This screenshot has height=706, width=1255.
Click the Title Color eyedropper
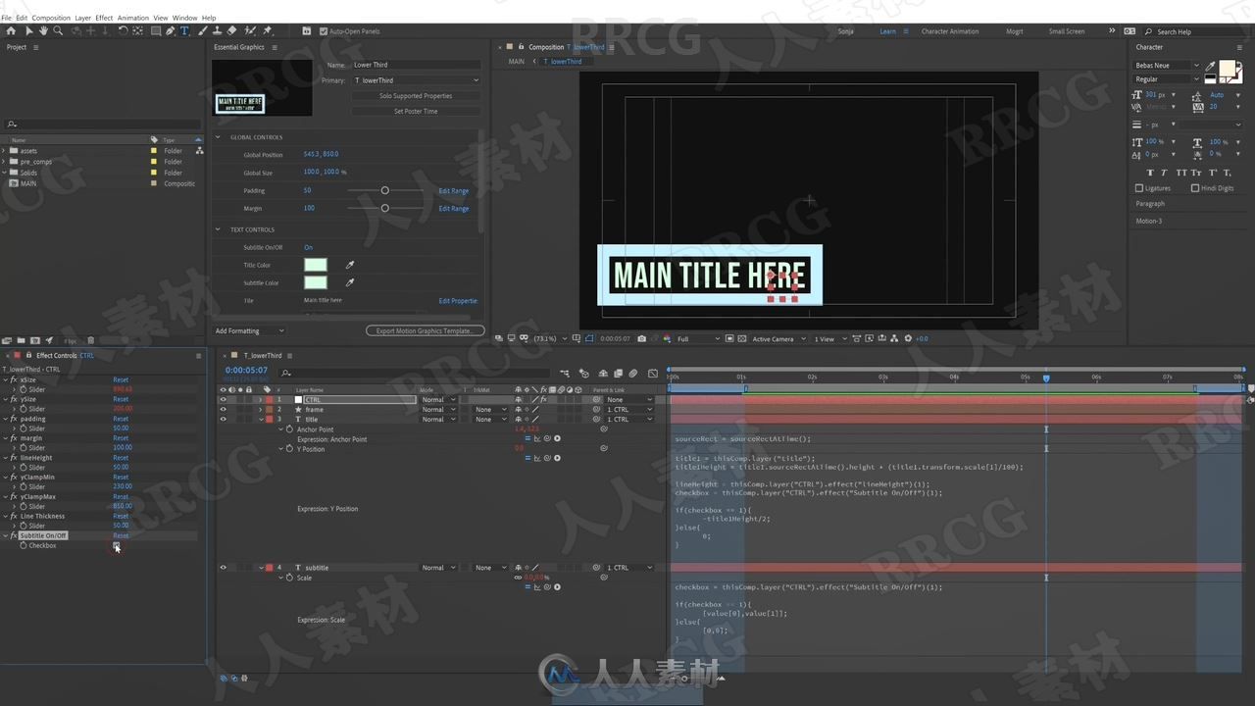pyautogui.click(x=350, y=265)
